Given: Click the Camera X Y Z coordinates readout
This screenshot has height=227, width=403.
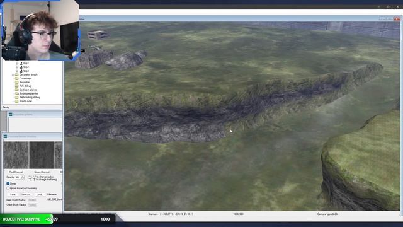Looking at the screenshot, I should pos(171,214).
